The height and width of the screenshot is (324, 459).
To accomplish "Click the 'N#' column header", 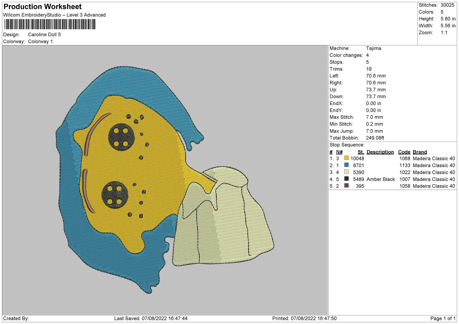I will [339, 152].
